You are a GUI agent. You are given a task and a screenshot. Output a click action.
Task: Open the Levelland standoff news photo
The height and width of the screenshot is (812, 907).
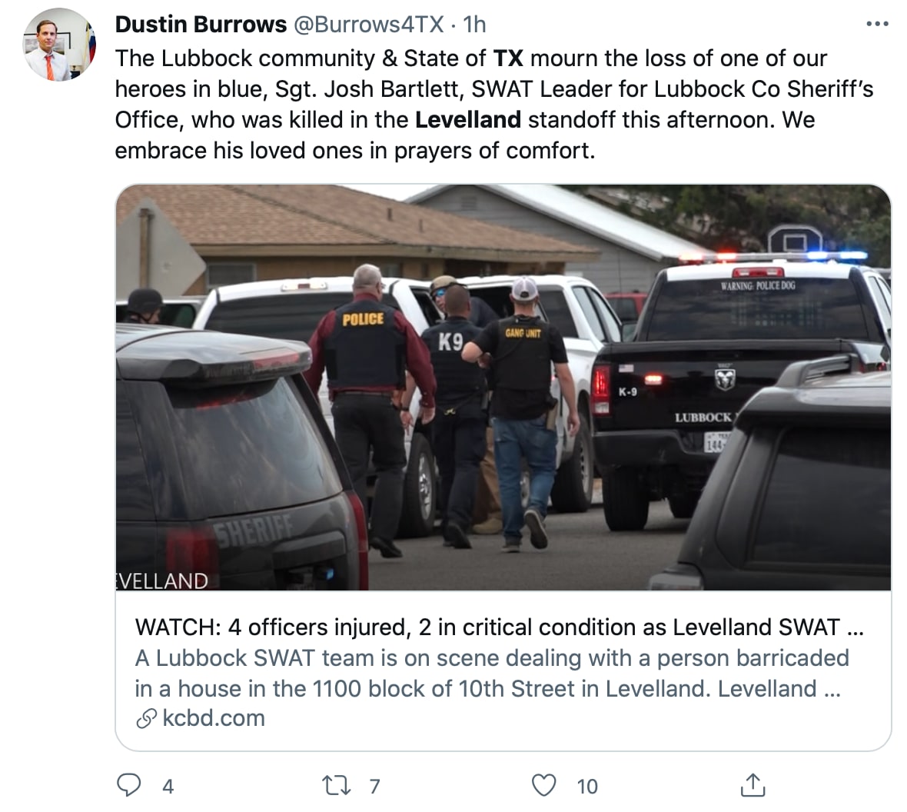pyautogui.click(x=503, y=388)
